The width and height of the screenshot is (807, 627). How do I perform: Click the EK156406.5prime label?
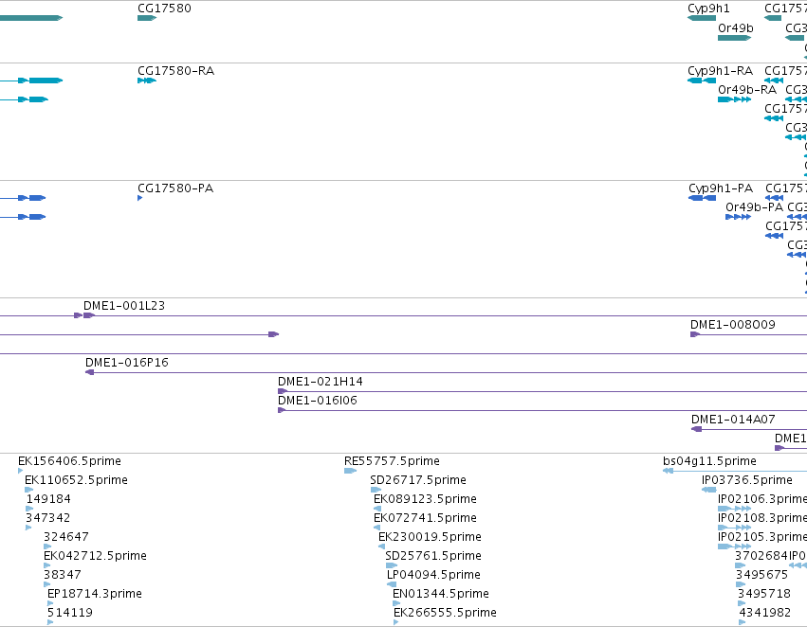point(69,461)
